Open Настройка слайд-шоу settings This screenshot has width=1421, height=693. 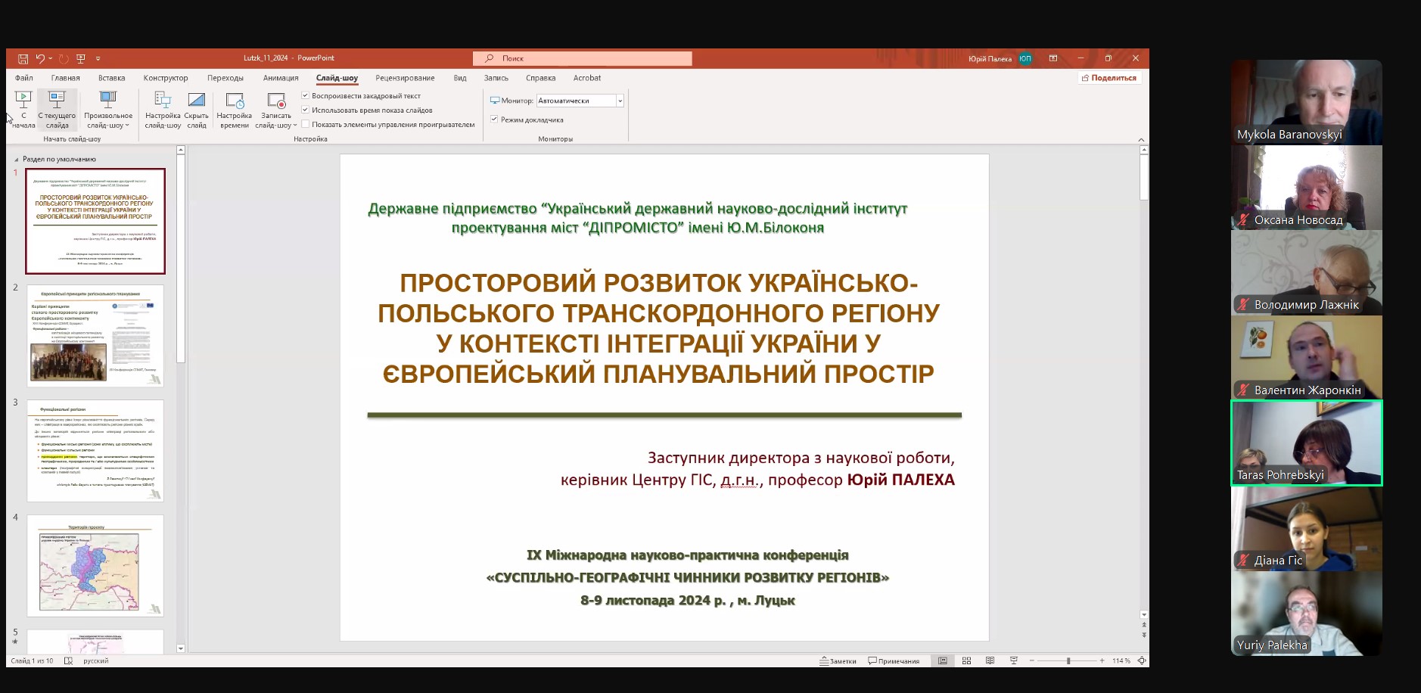click(163, 110)
